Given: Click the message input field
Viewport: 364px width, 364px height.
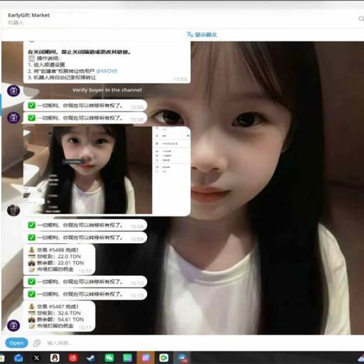Looking at the screenshot, I should [190, 343].
